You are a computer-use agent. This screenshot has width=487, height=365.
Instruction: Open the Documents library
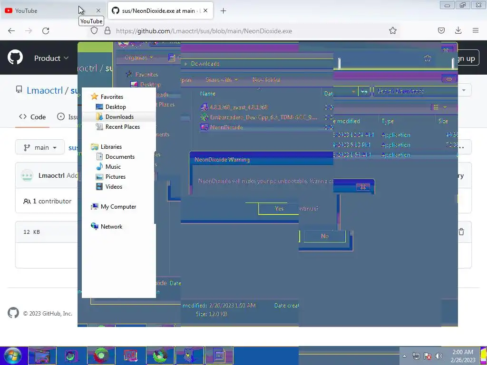pyautogui.click(x=115, y=157)
